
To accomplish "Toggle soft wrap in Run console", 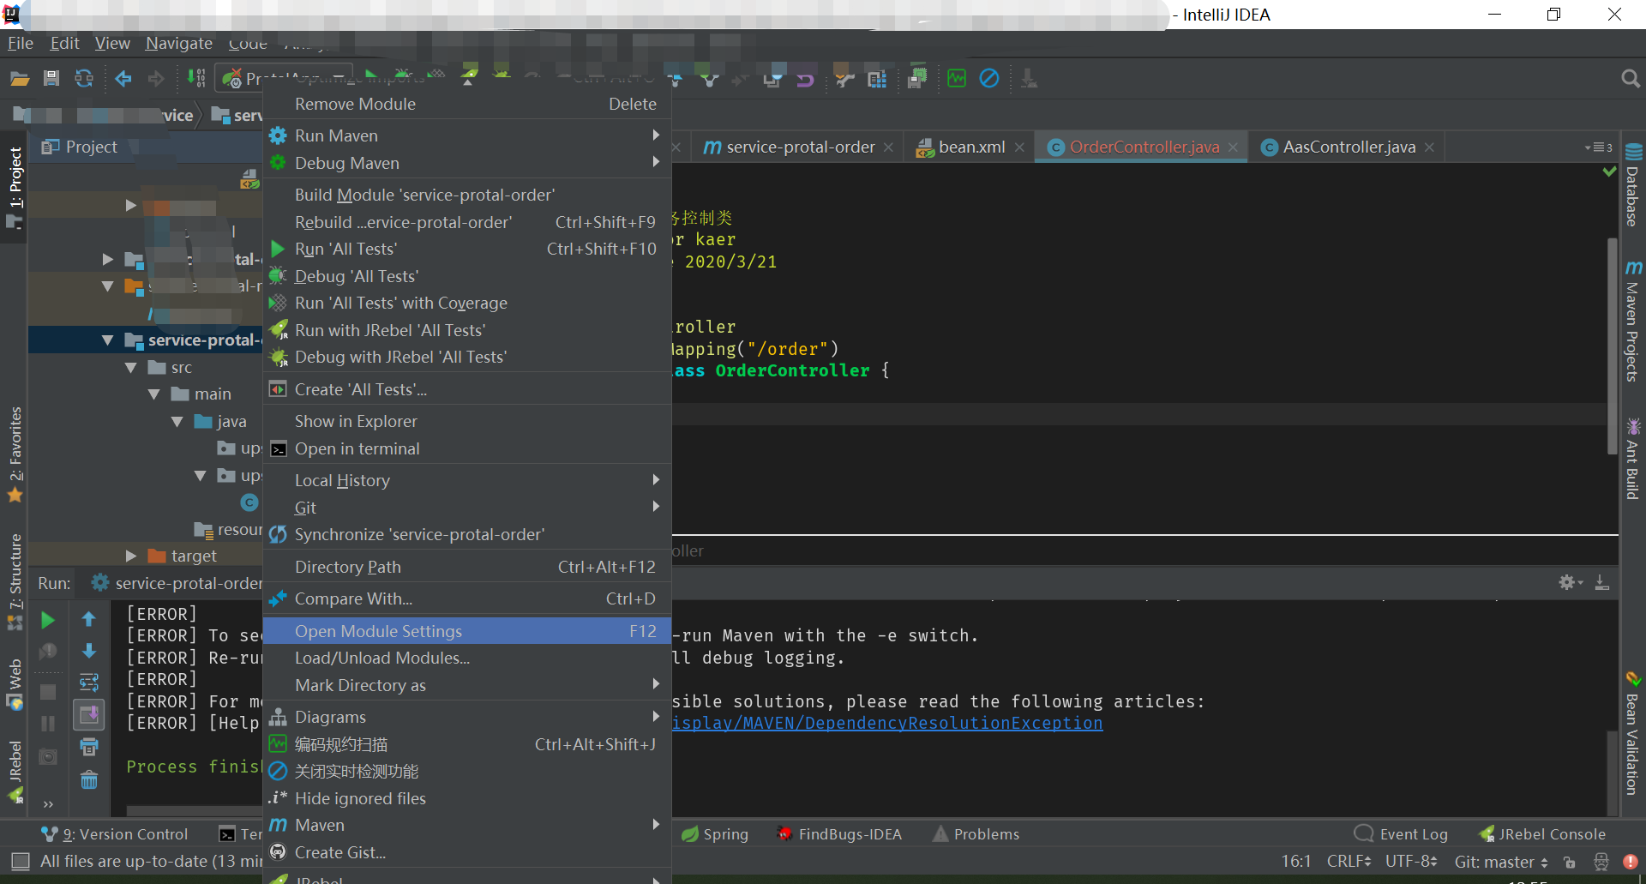I will click(89, 683).
